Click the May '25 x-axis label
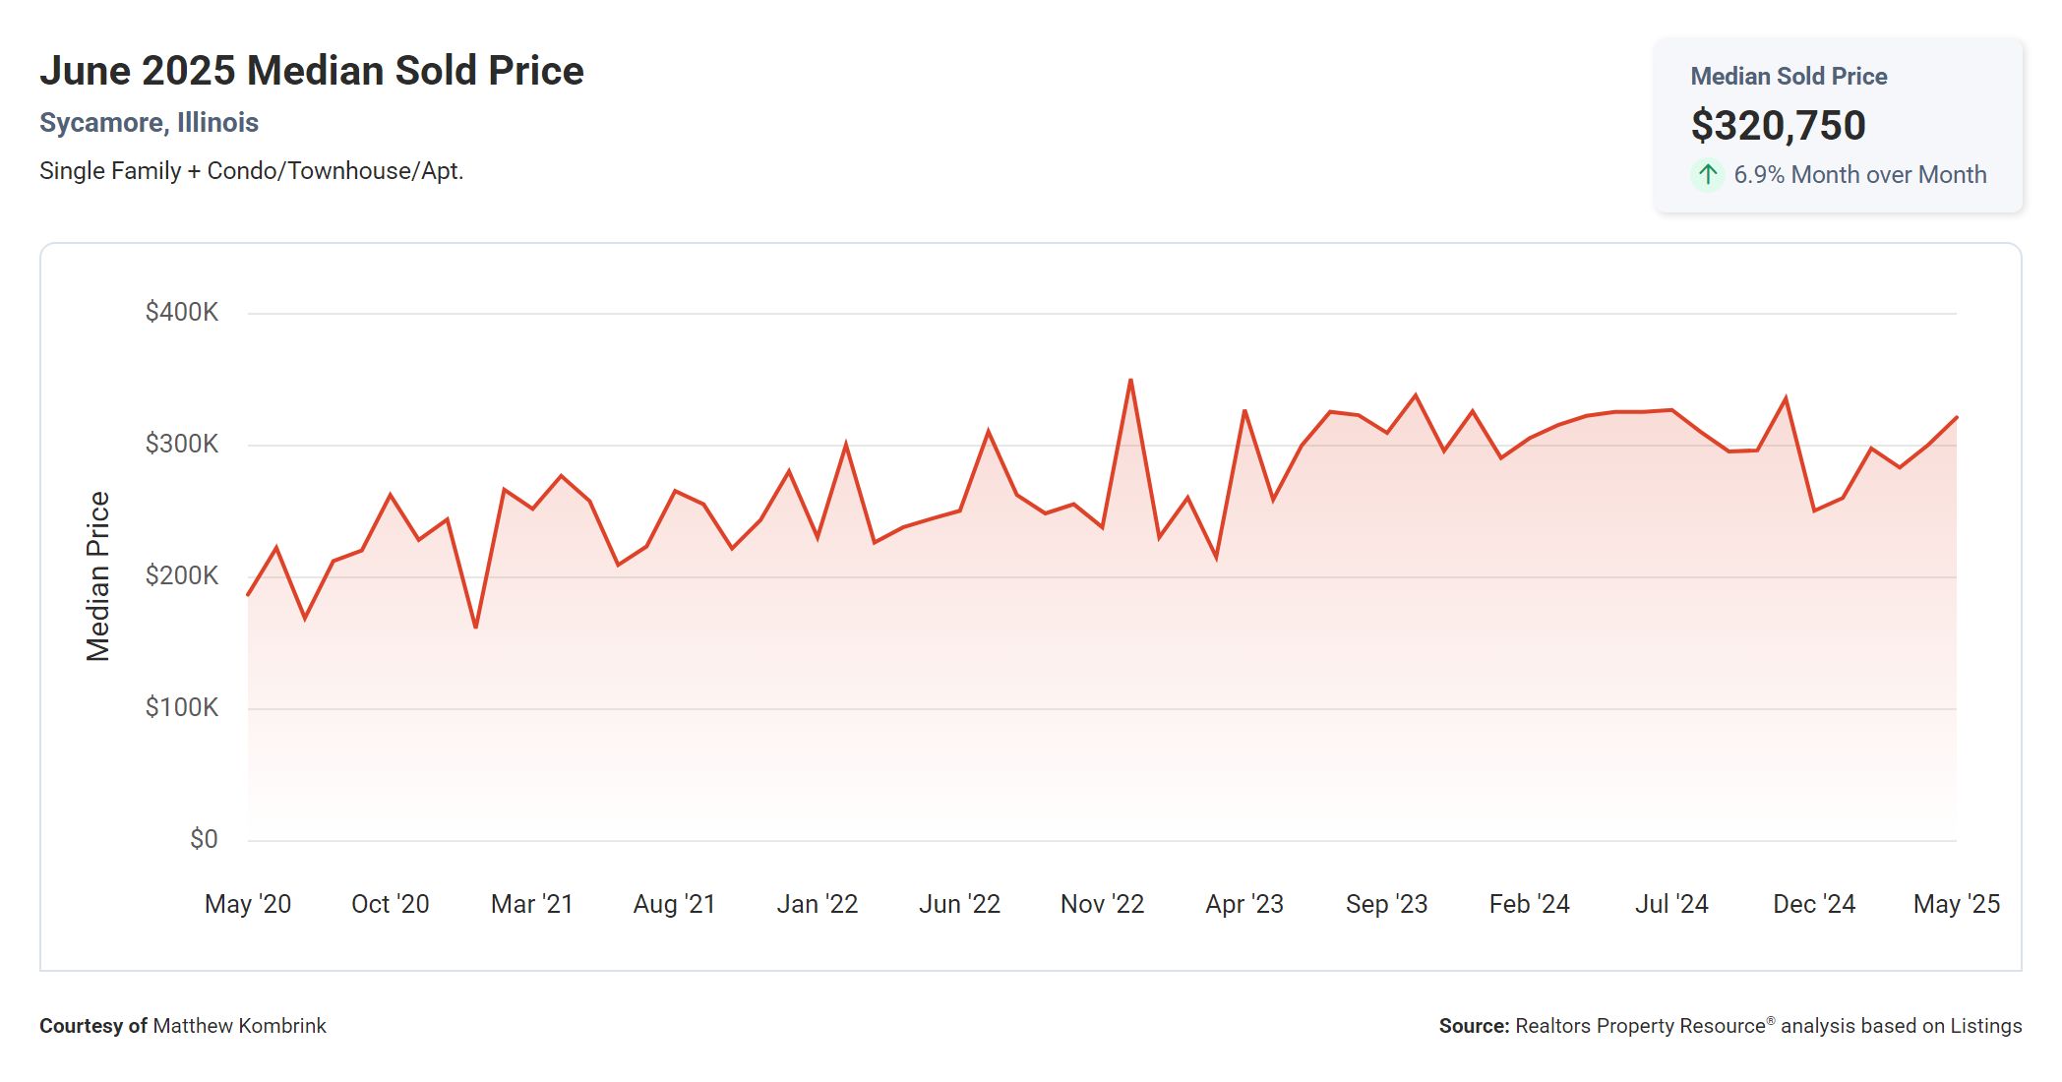Image resolution: width=2062 pixels, height=1082 pixels. pos(1956,904)
